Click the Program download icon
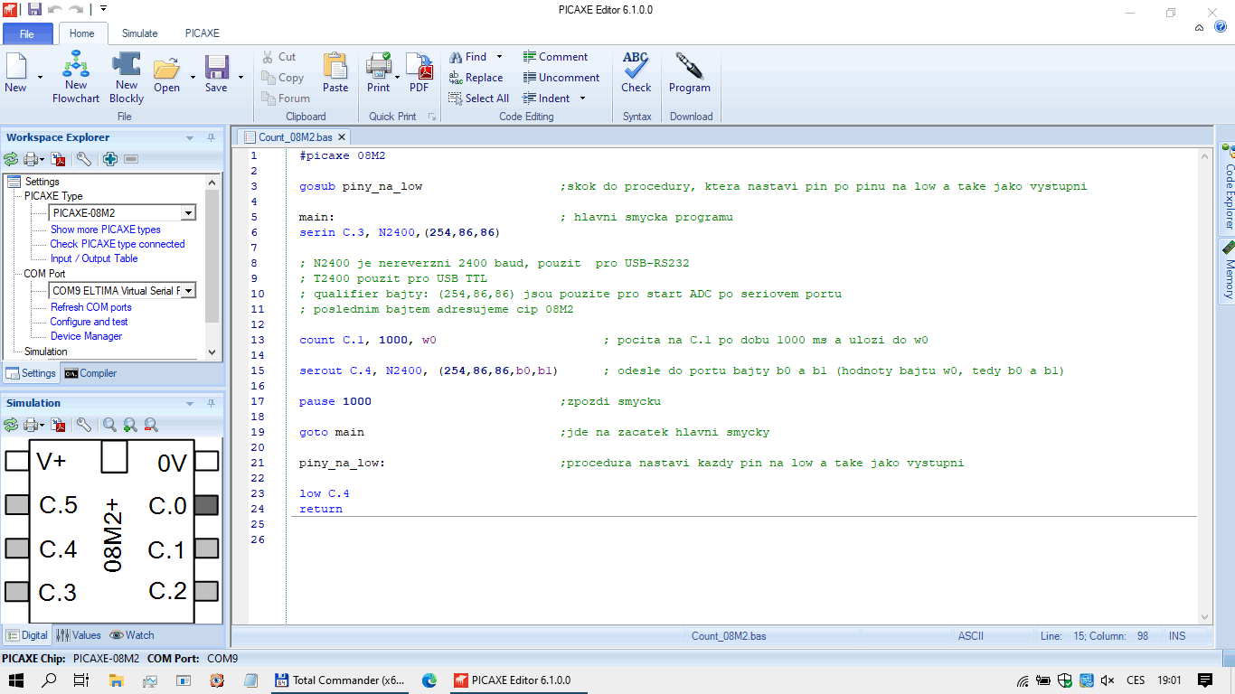Viewport: 1235px width, 694px height. [x=689, y=73]
